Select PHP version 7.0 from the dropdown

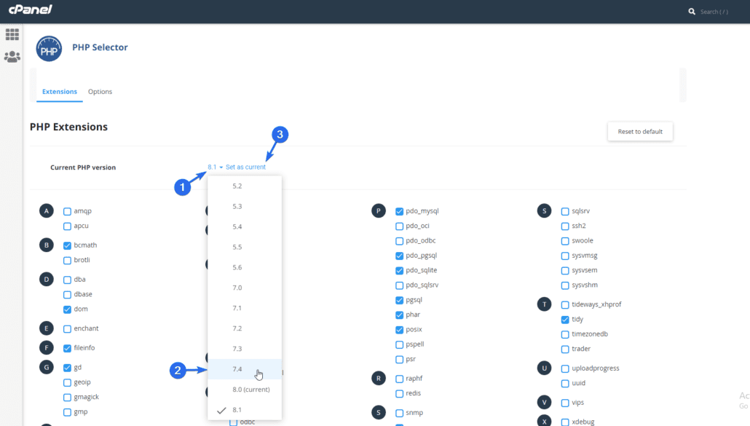(x=245, y=288)
